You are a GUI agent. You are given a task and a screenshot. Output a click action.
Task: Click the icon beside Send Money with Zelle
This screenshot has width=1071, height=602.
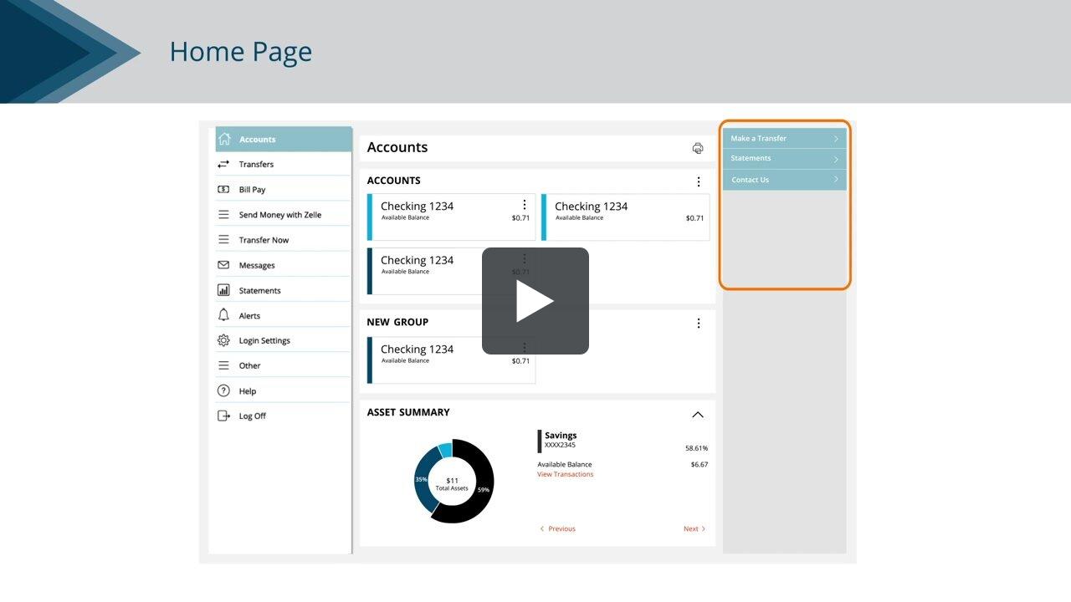pyautogui.click(x=223, y=215)
